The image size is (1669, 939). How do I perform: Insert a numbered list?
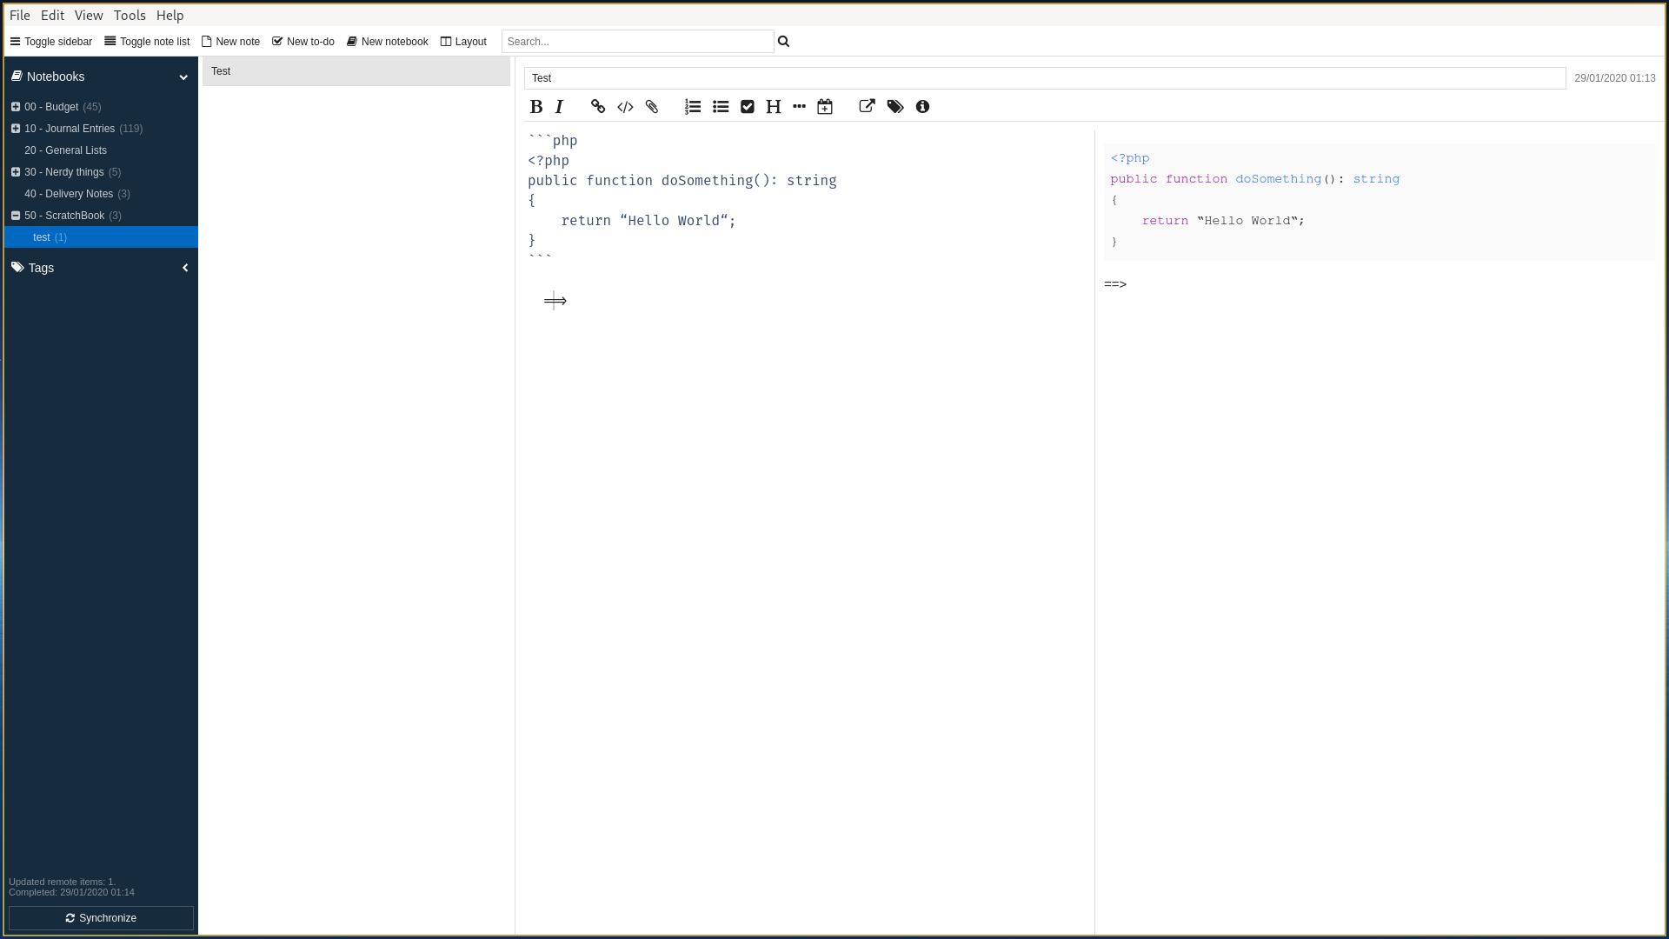pos(693,106)
